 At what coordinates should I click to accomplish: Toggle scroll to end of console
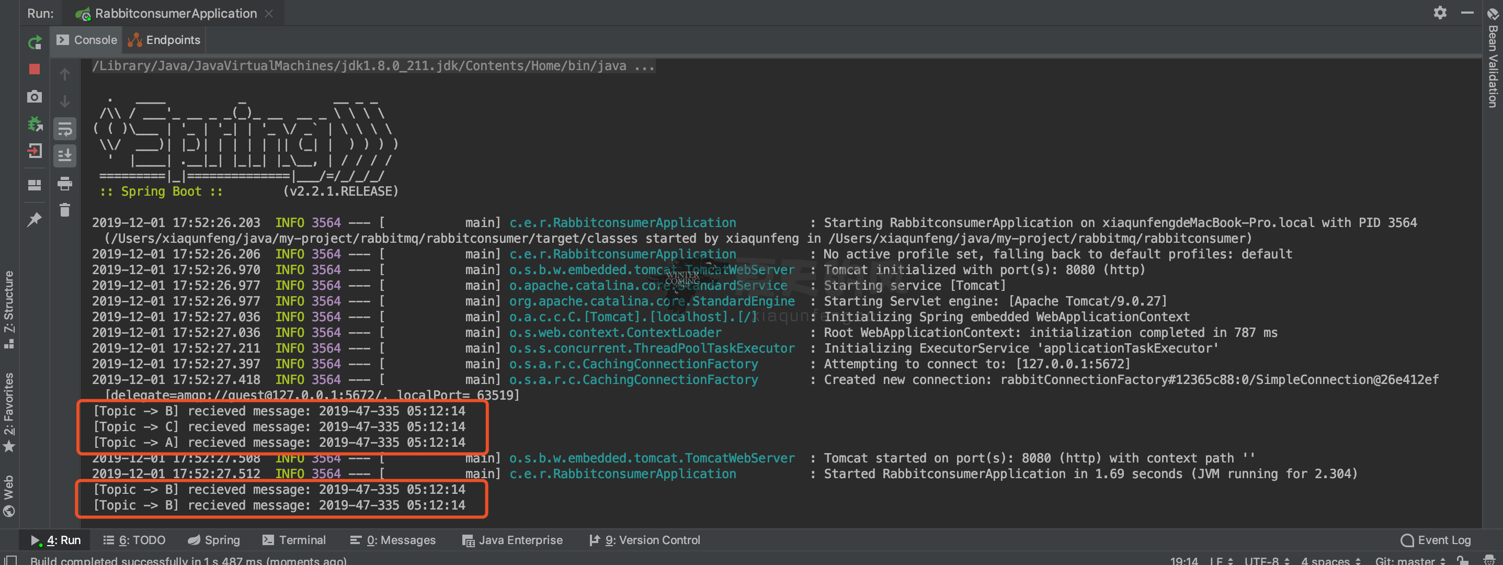pos(65,155)
